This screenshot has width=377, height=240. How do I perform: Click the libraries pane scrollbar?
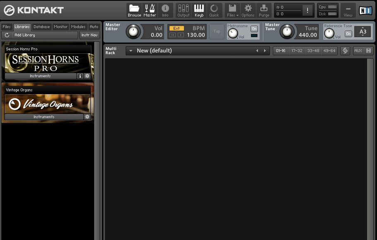pos(97,140)
